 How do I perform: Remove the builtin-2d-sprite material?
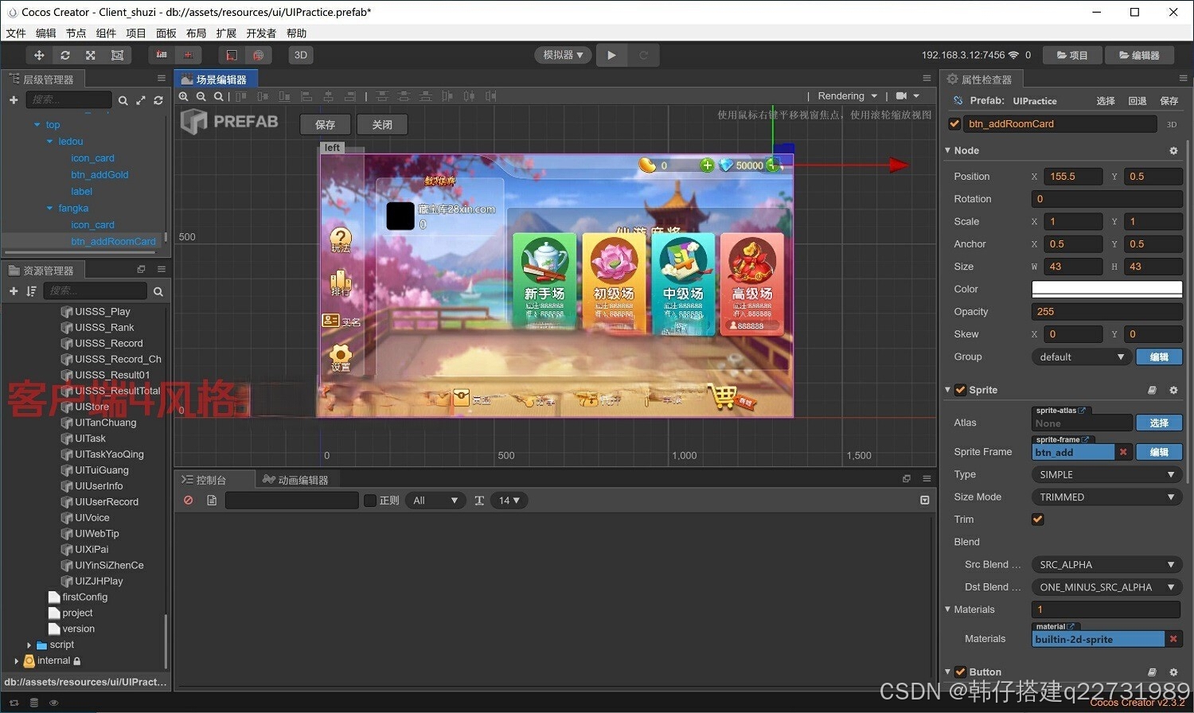(1173, 639)
